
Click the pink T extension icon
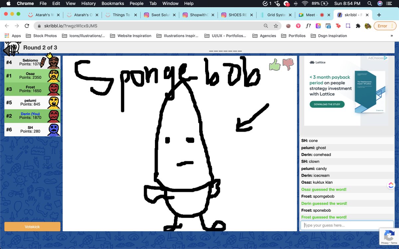coord(299,26)
